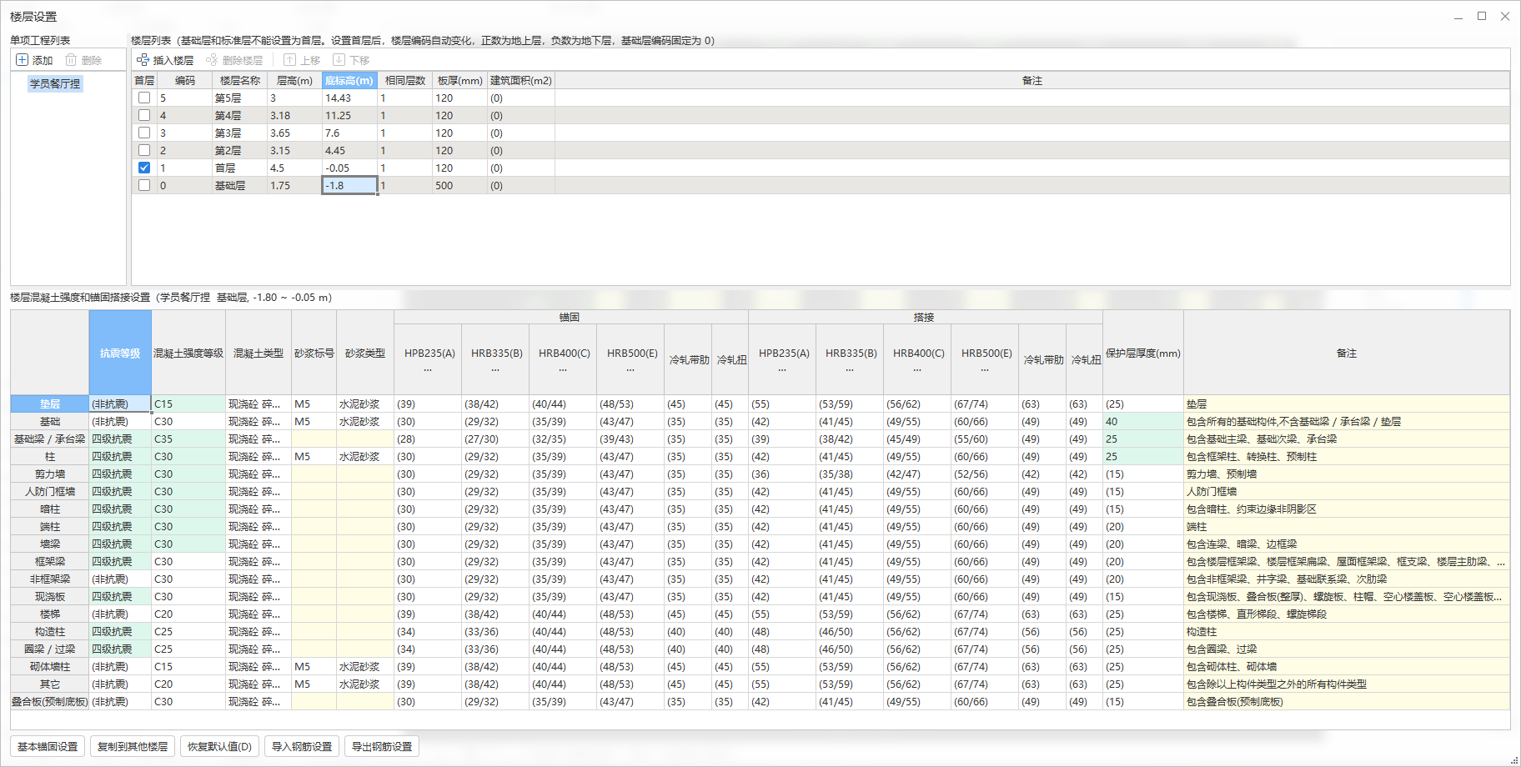
Task: Click (56/62) 搭接 cell in 垫层 row
Action: [x=917, y=404]
